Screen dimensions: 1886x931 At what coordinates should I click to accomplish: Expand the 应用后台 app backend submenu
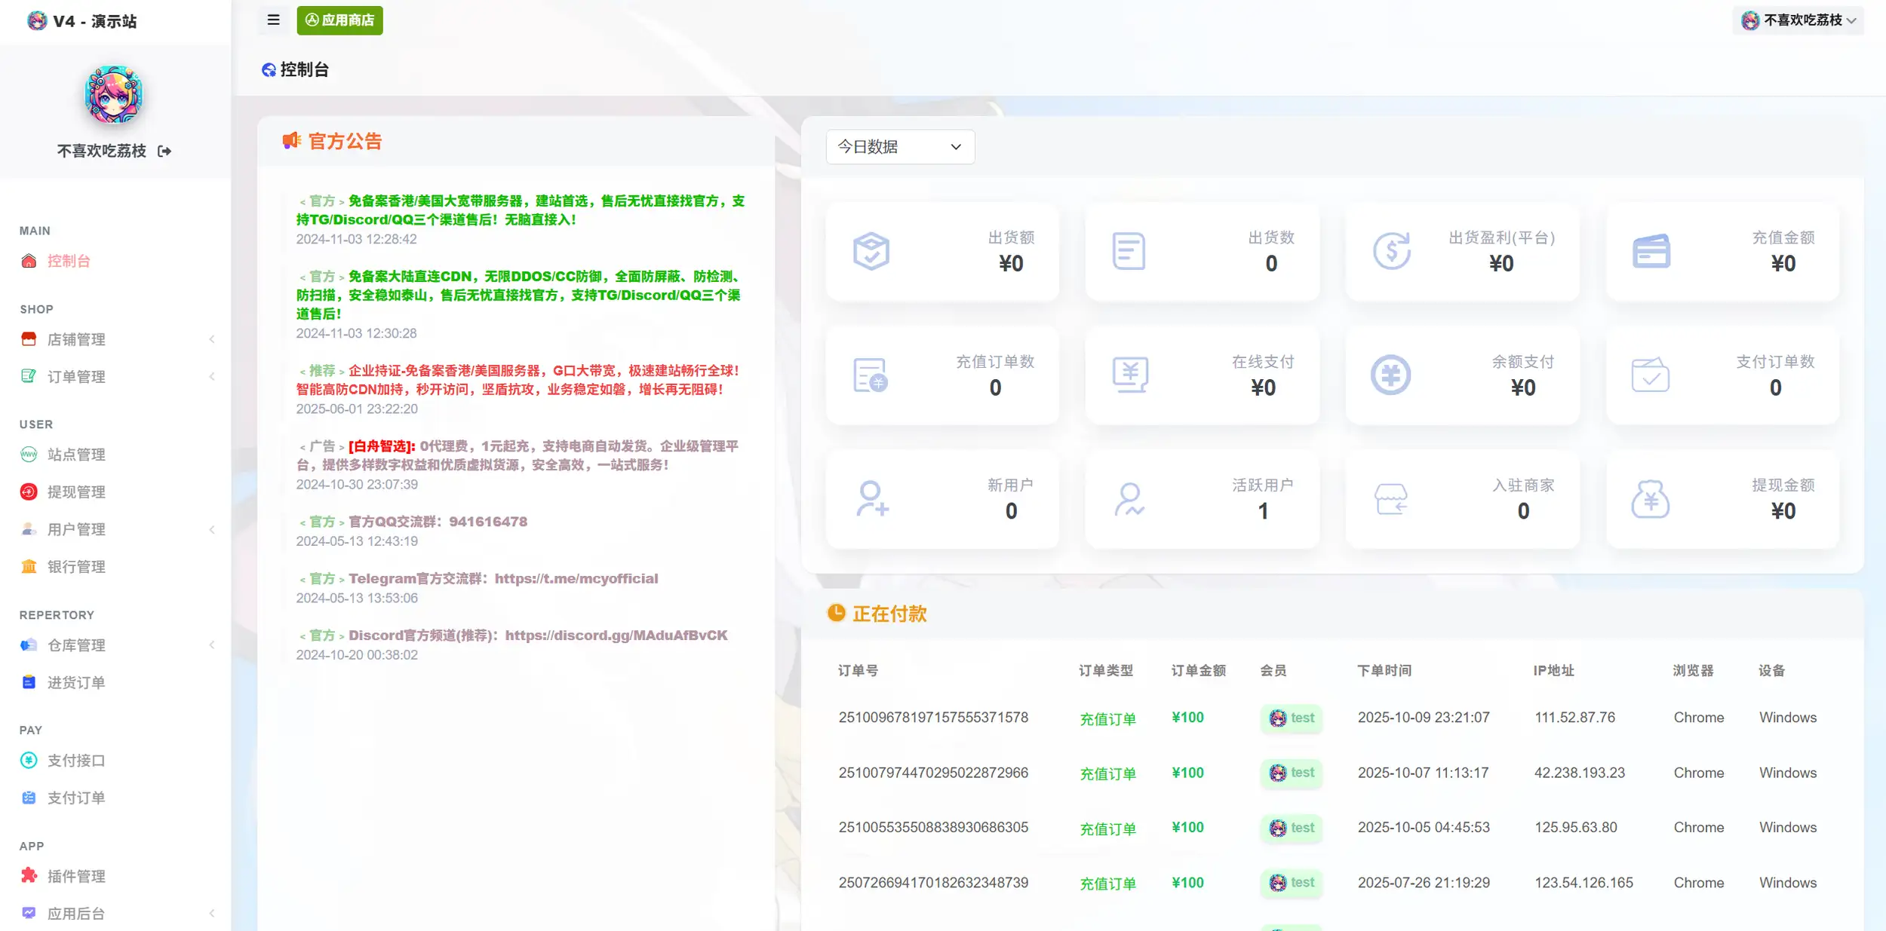point(212,913)
